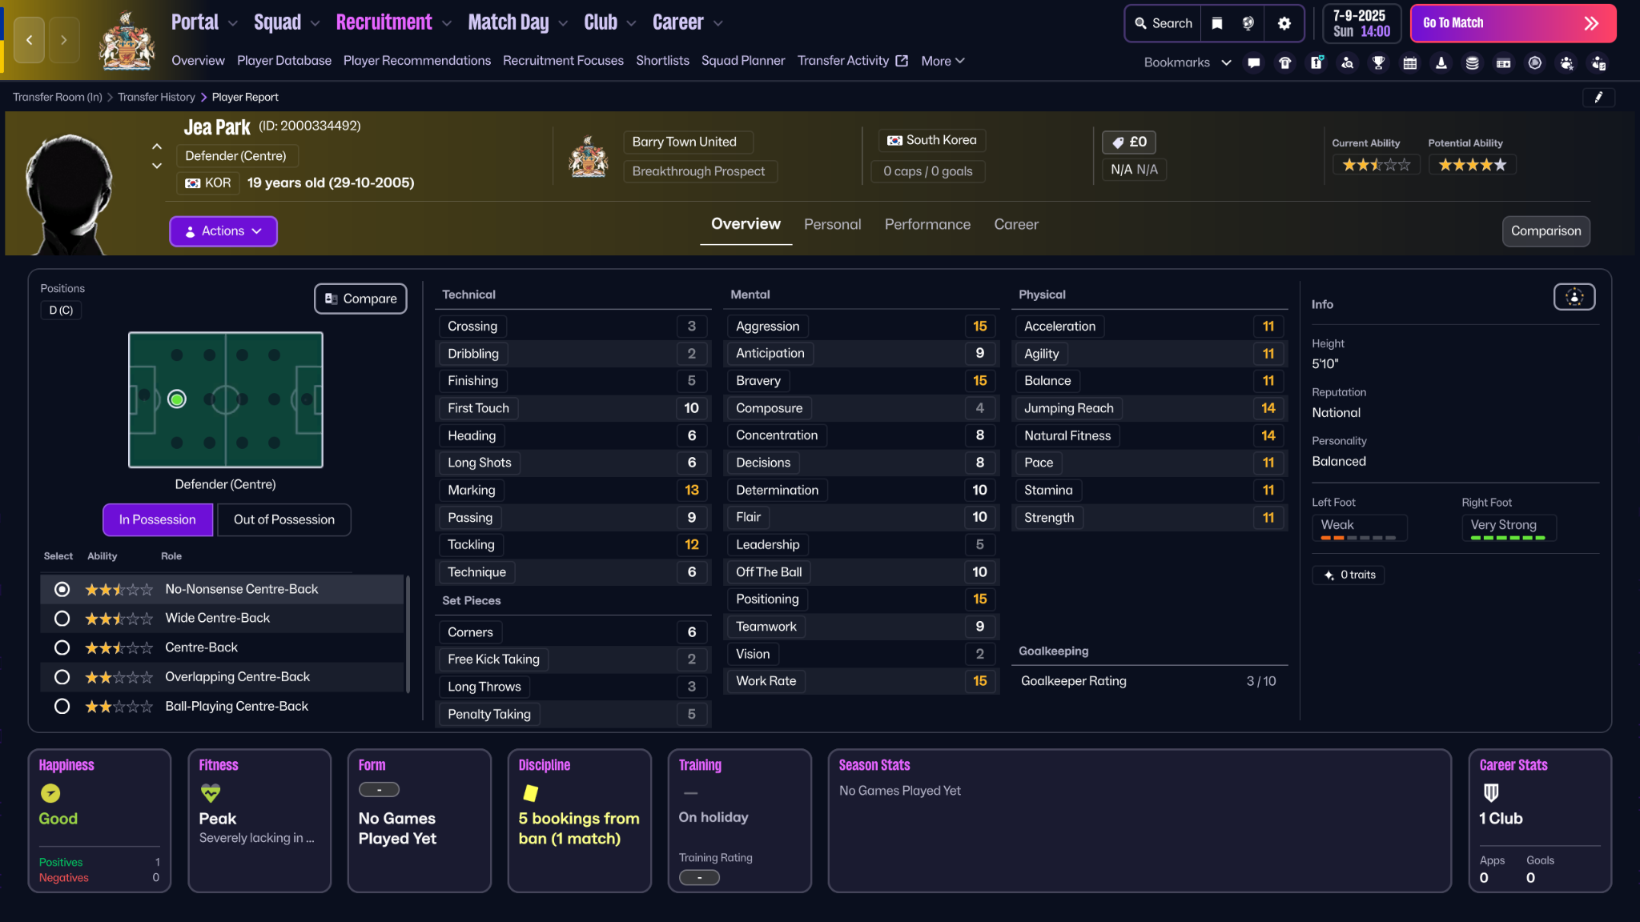This screenshot has height=922, width=1640.
Task: Click the shirt kit bookmark icon
Action: click(1285, 62)
